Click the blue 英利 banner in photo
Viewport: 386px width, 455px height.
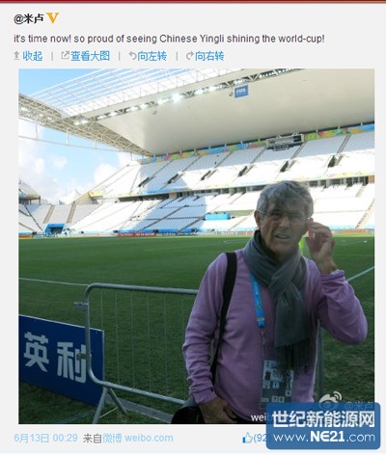(61, 359)
